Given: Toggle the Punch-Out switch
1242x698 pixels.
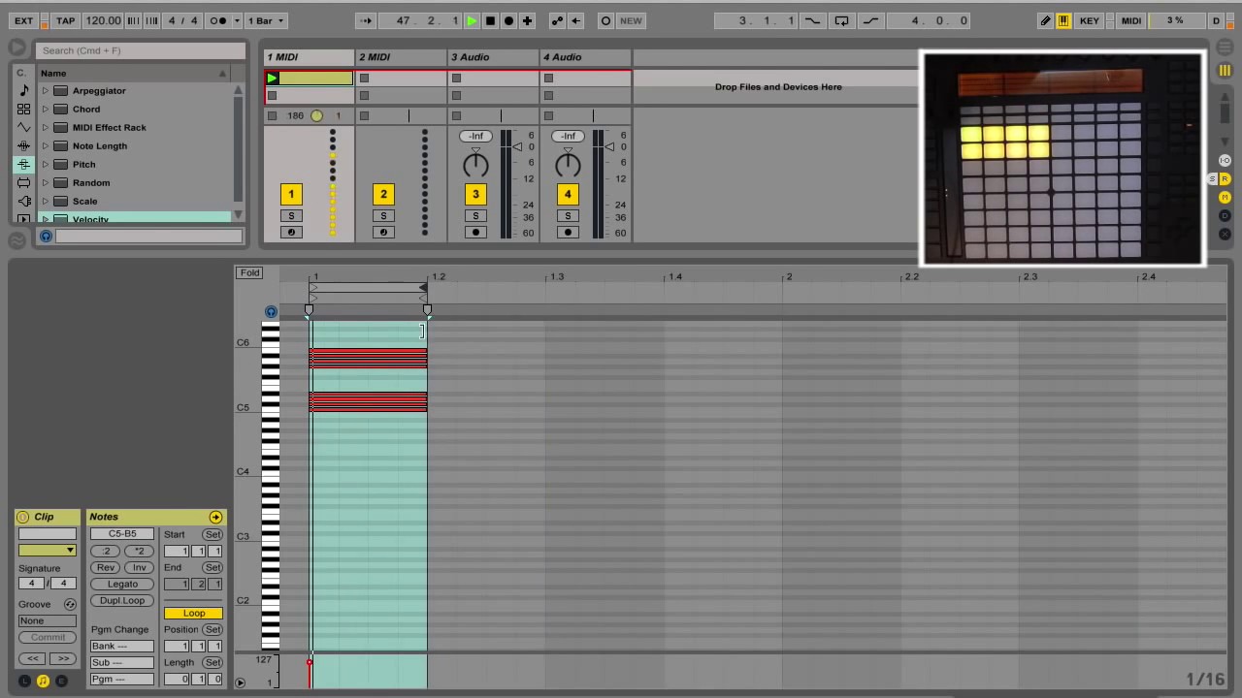Looking at the screenshot, I should click(870, 20).
